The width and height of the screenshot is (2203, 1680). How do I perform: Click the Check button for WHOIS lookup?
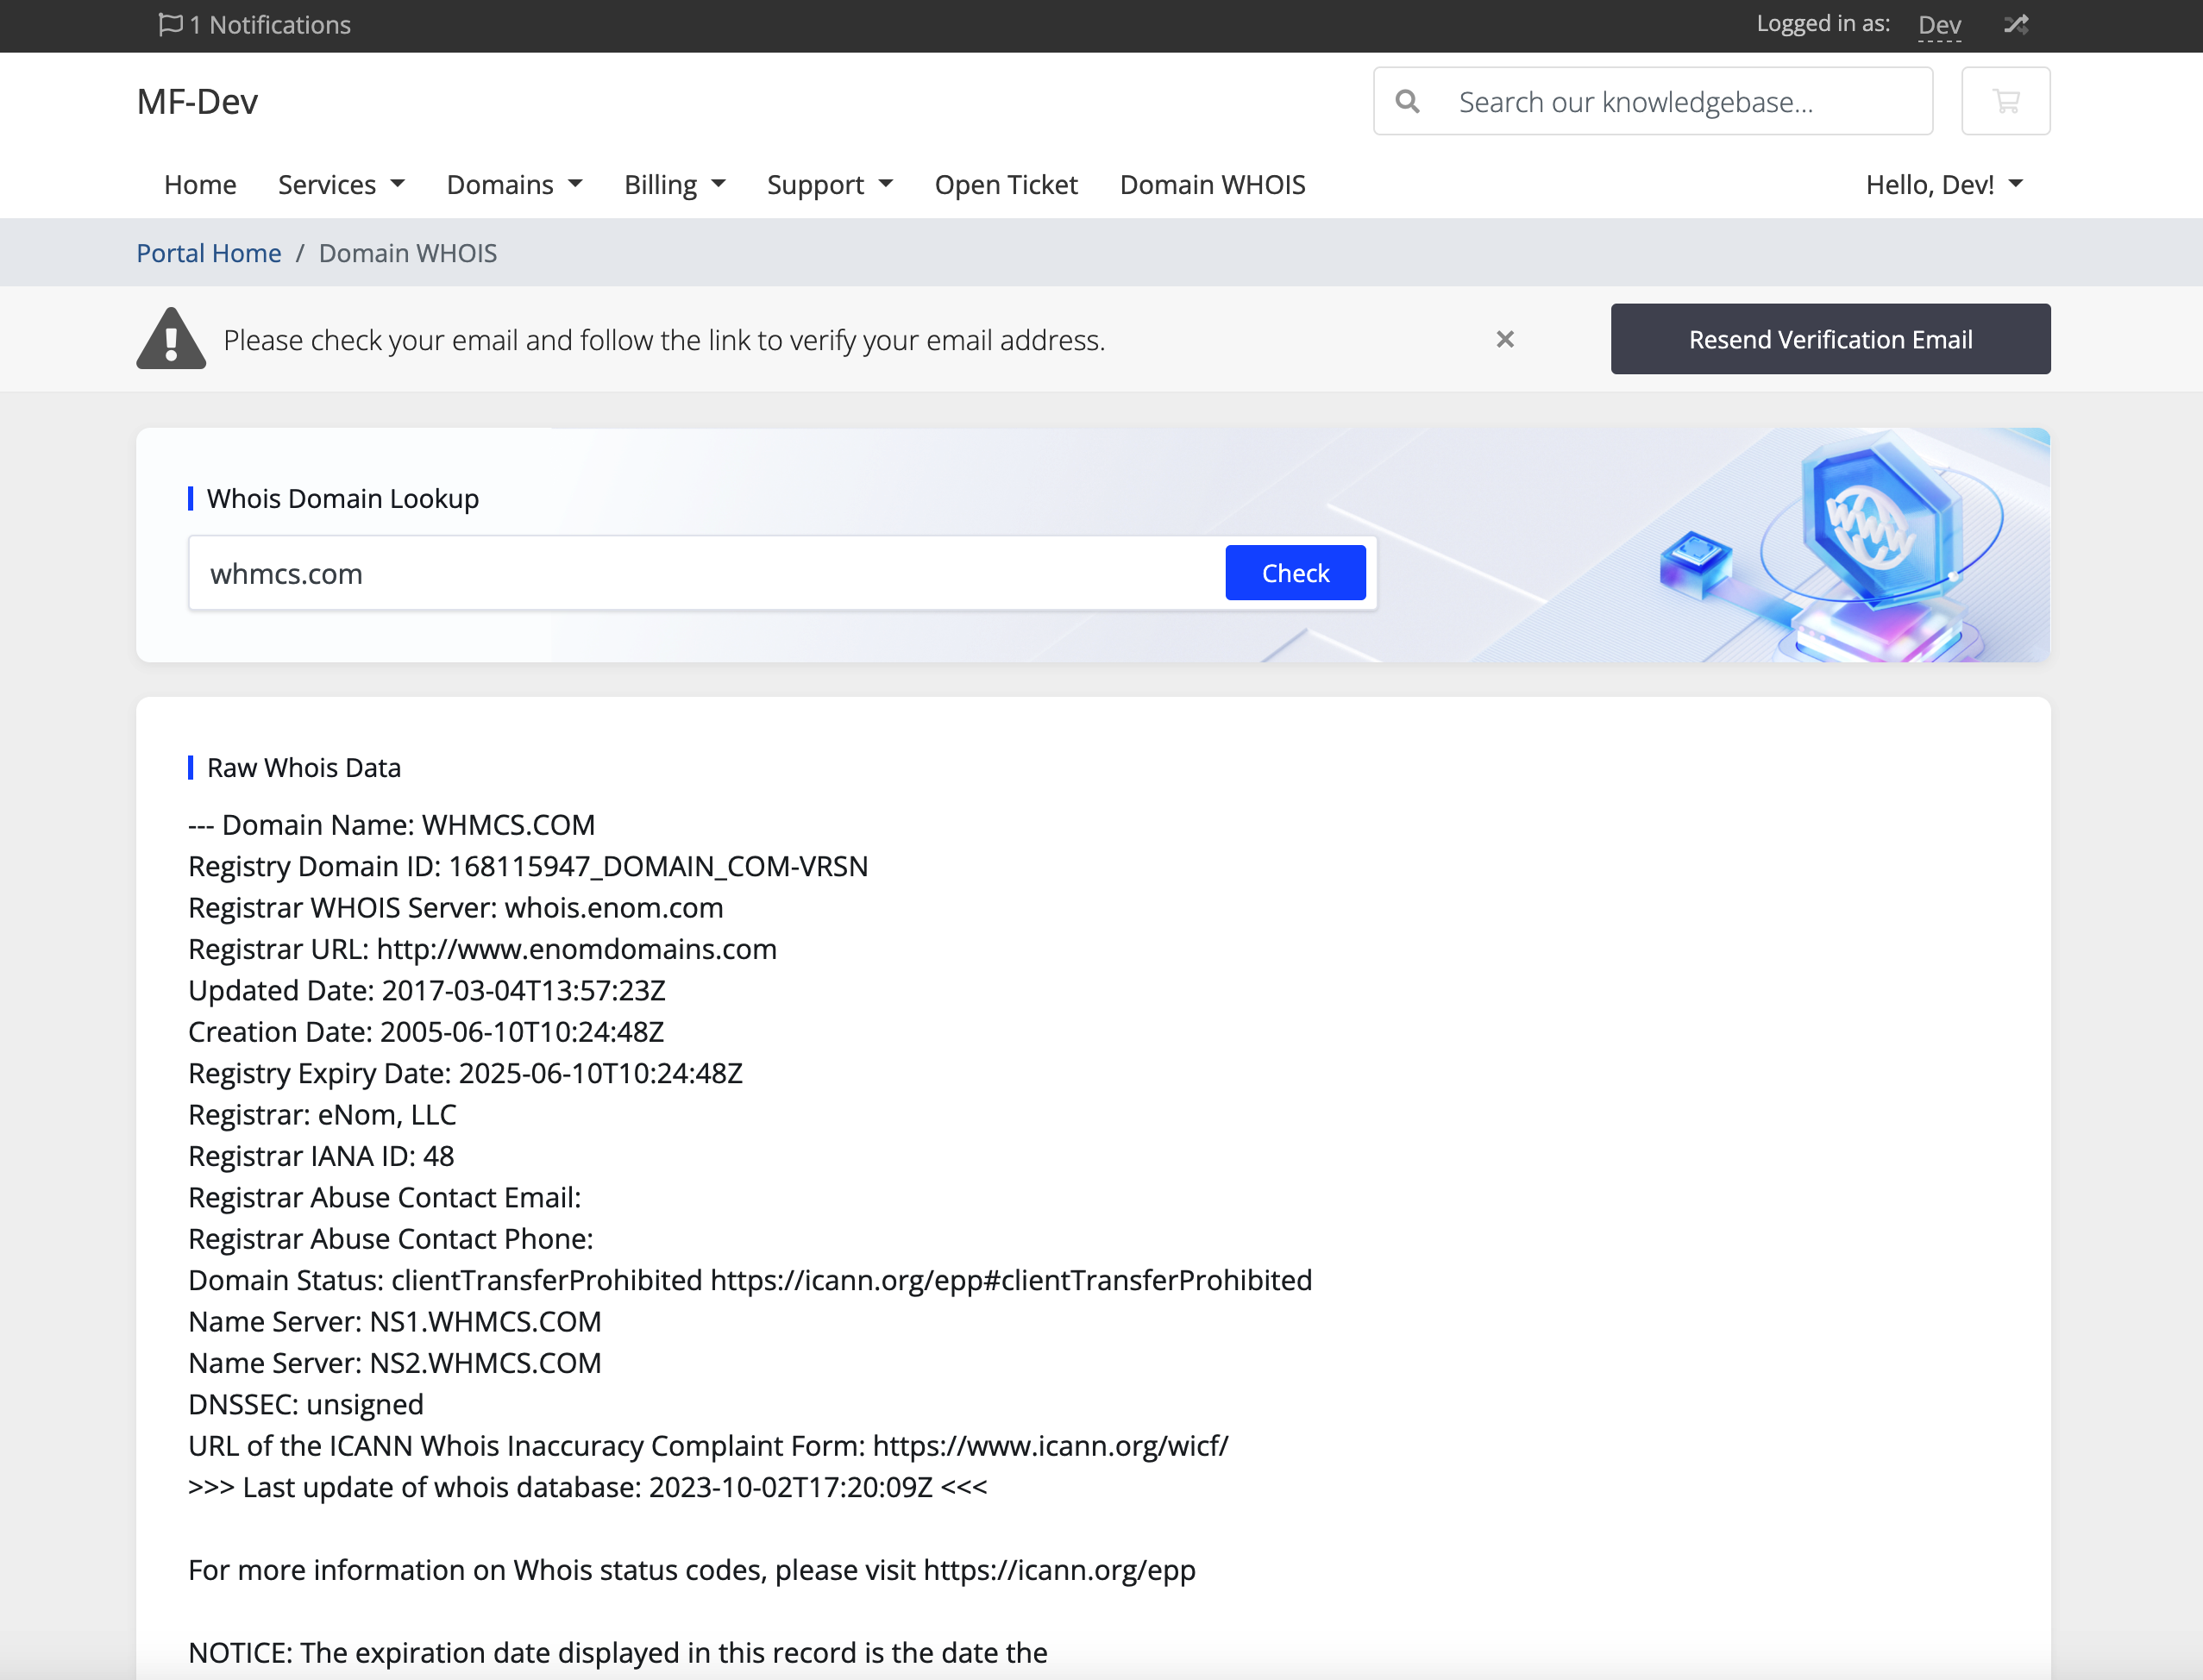[1296, 572]
